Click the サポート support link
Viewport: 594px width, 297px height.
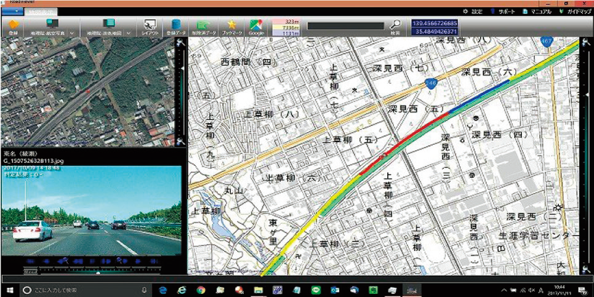coord(503,12)
